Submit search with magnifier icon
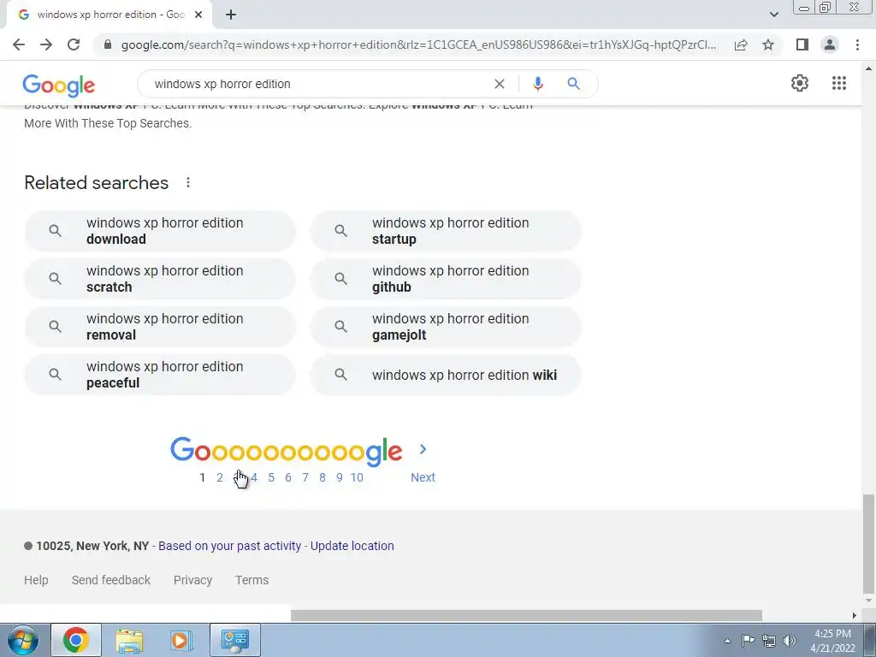The image size is (876, 657). 573,84
